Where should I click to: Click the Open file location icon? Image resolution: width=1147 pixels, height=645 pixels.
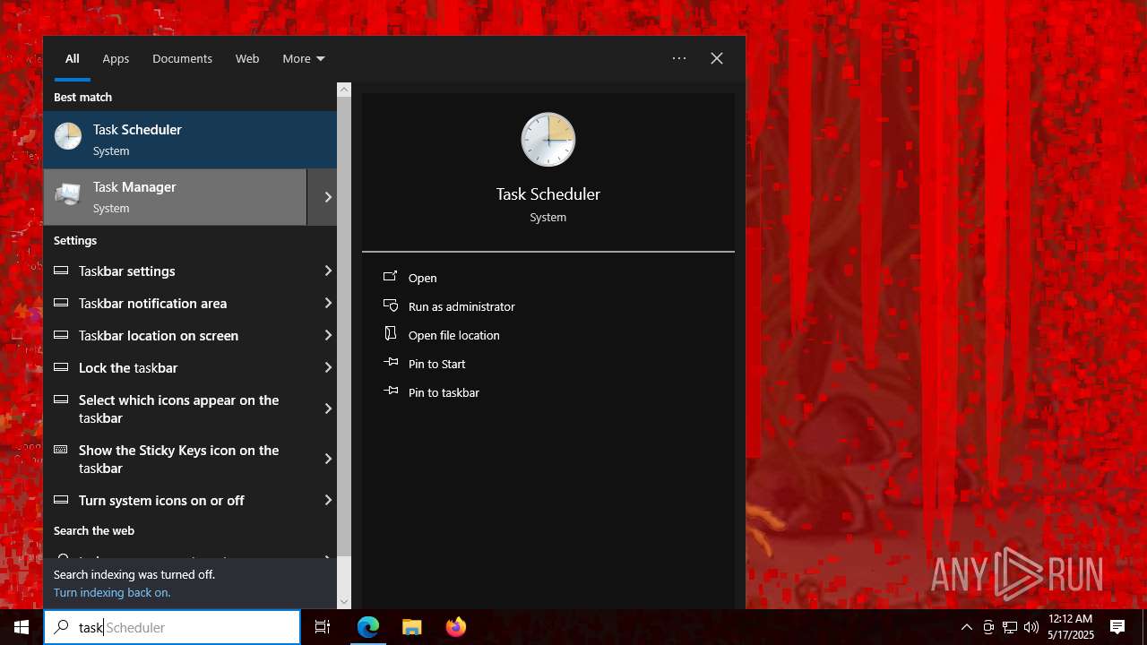click(x=390, y=334)
